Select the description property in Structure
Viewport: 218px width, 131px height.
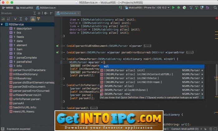(24, 28)
